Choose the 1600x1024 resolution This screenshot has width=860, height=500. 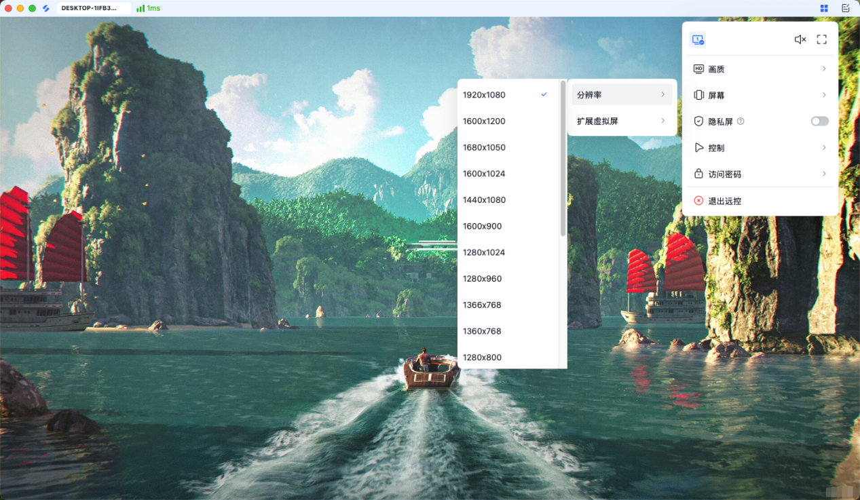tap(508, 174)
